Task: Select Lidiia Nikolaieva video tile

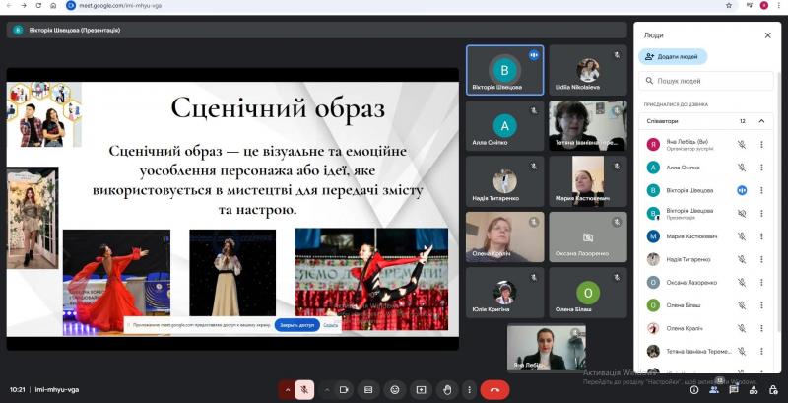Action: pos(587,70)
